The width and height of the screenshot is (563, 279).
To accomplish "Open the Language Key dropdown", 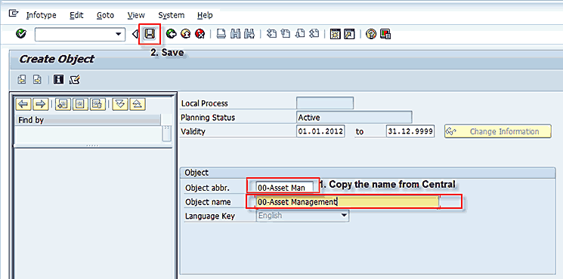I will 344,215.
